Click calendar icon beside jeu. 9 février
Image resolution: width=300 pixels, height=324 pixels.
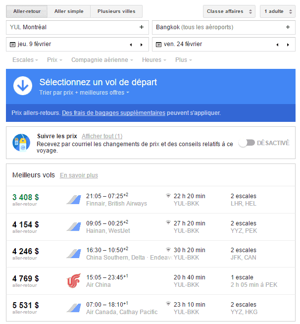[x=12, y=45]
